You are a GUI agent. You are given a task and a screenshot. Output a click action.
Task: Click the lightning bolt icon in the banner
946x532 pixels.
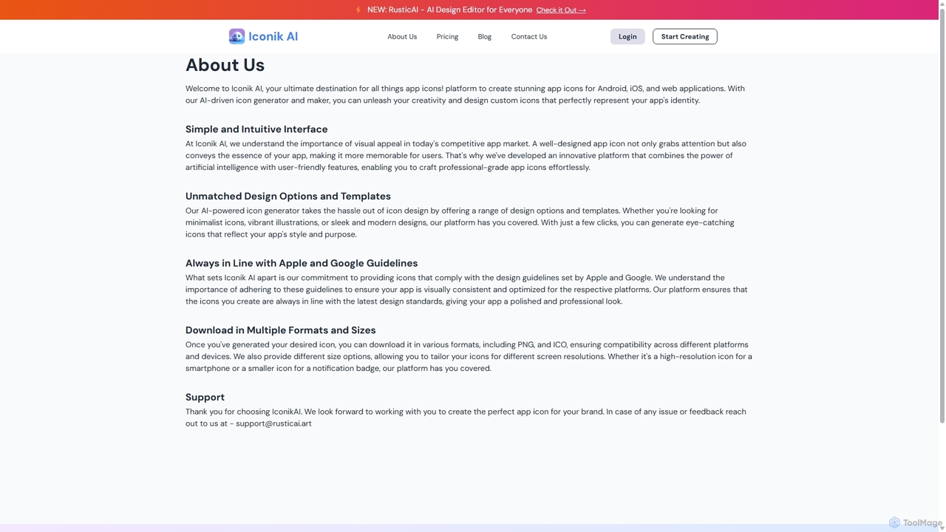tap(358, 10)
